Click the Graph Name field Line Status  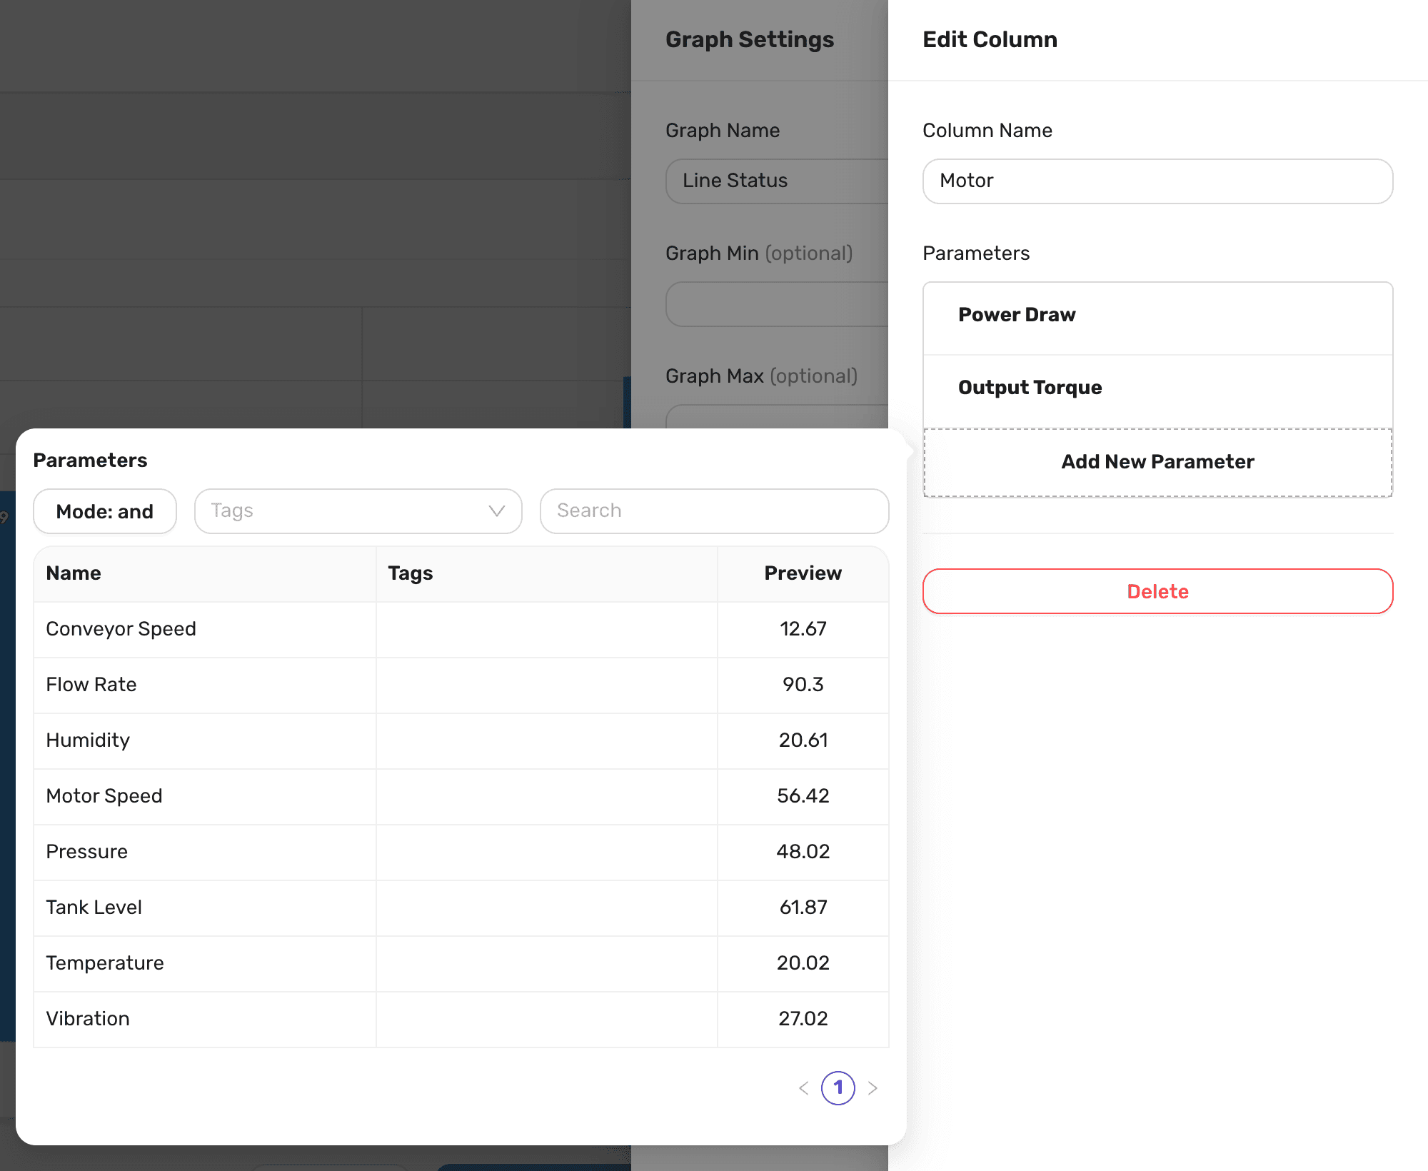[x=777, y=181]
